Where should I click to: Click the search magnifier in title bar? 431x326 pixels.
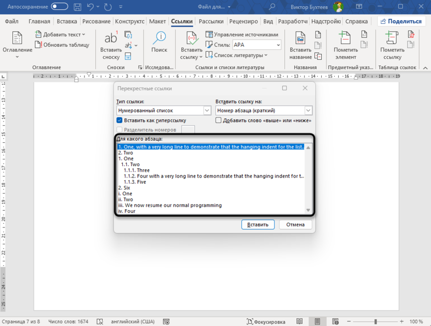coord(272,7)
